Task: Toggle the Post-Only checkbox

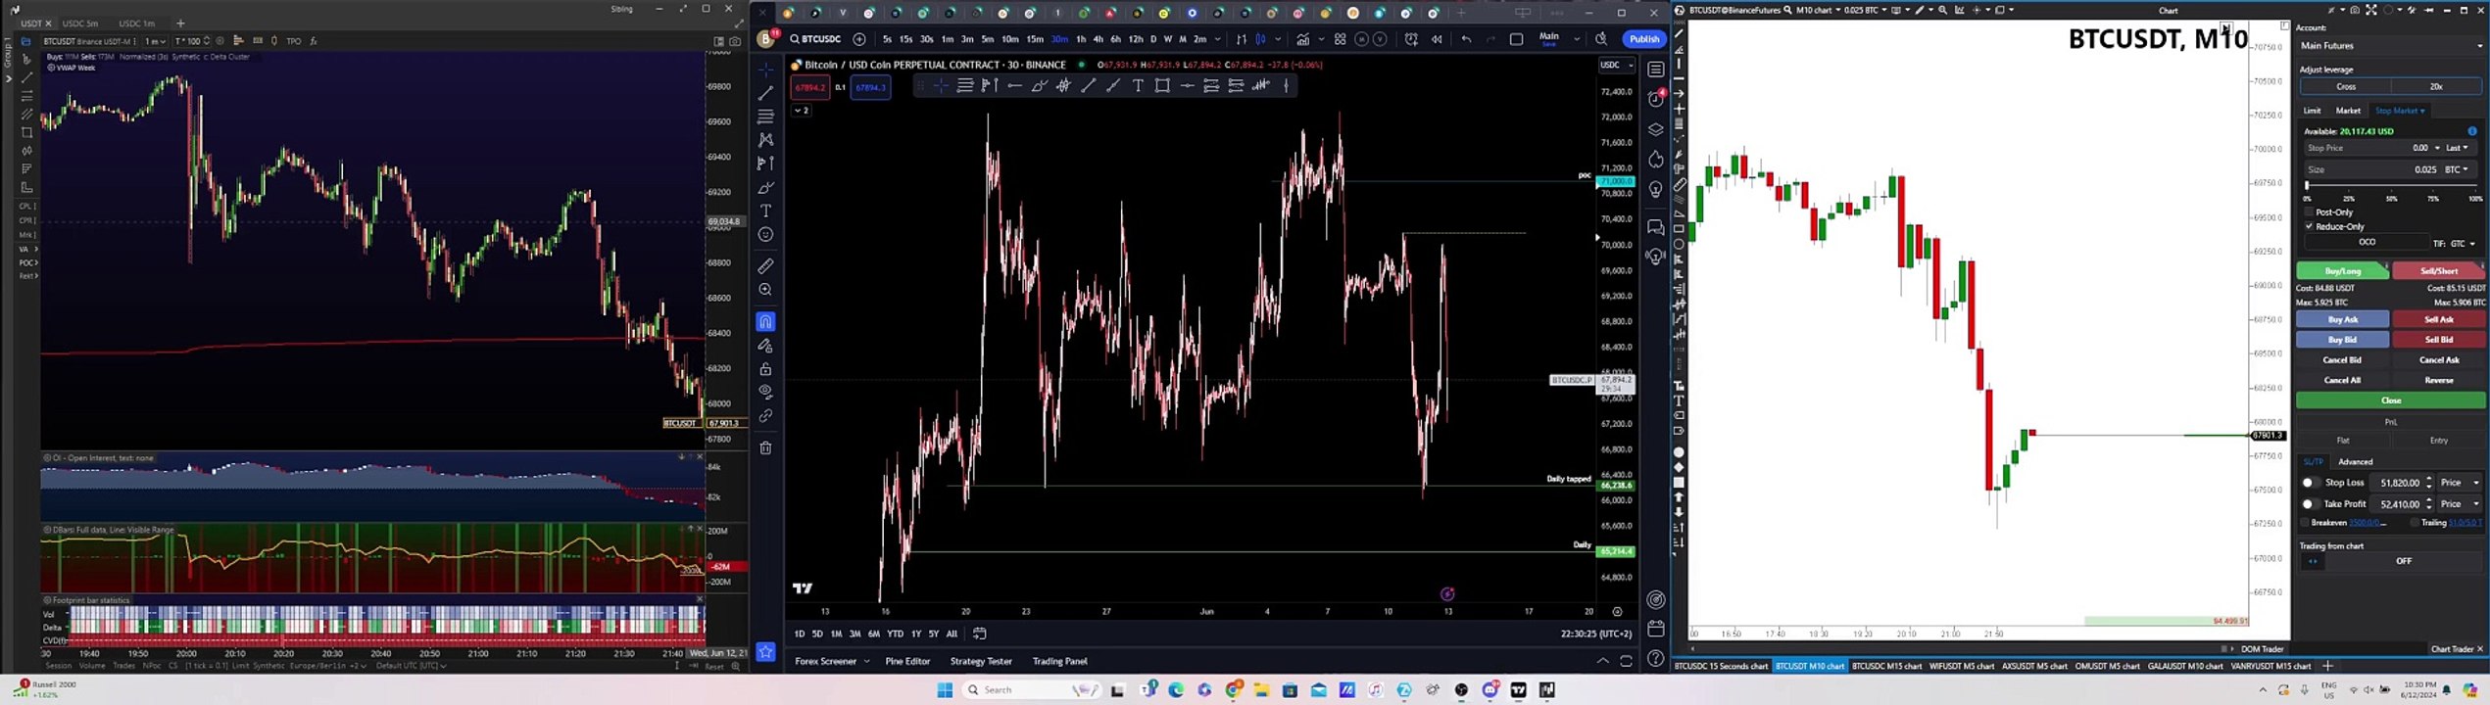Action: coord(2310,212)
